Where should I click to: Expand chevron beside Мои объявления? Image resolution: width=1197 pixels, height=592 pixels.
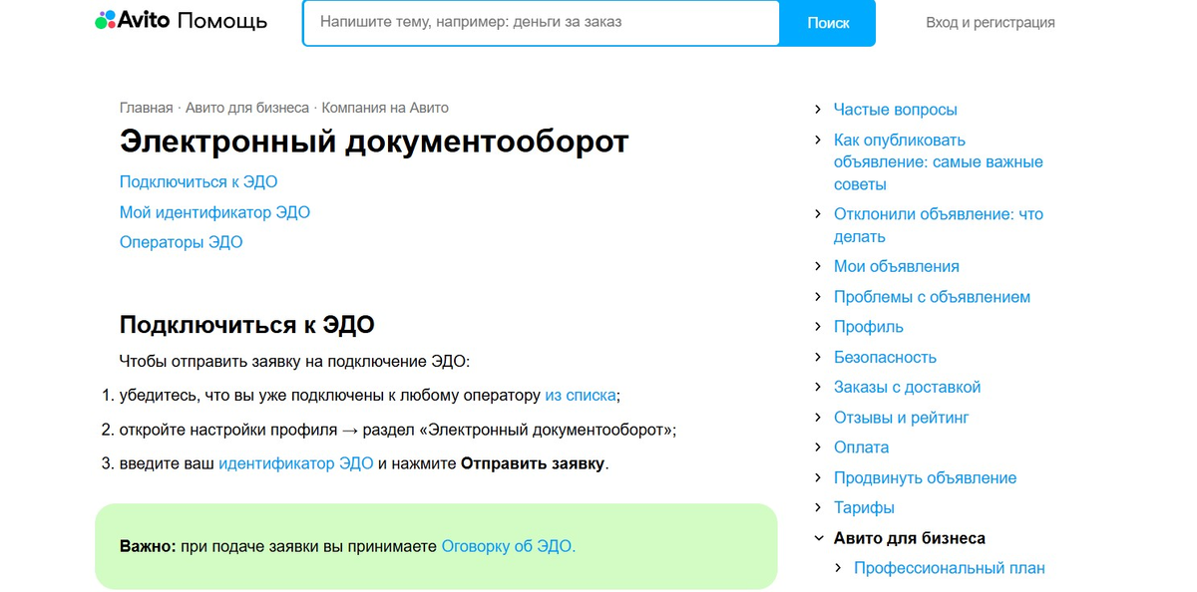click(x=818, y=266)
